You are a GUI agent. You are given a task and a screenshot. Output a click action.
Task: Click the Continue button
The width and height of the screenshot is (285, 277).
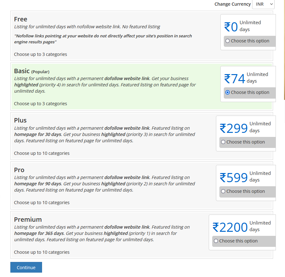(x=26, y=267)
